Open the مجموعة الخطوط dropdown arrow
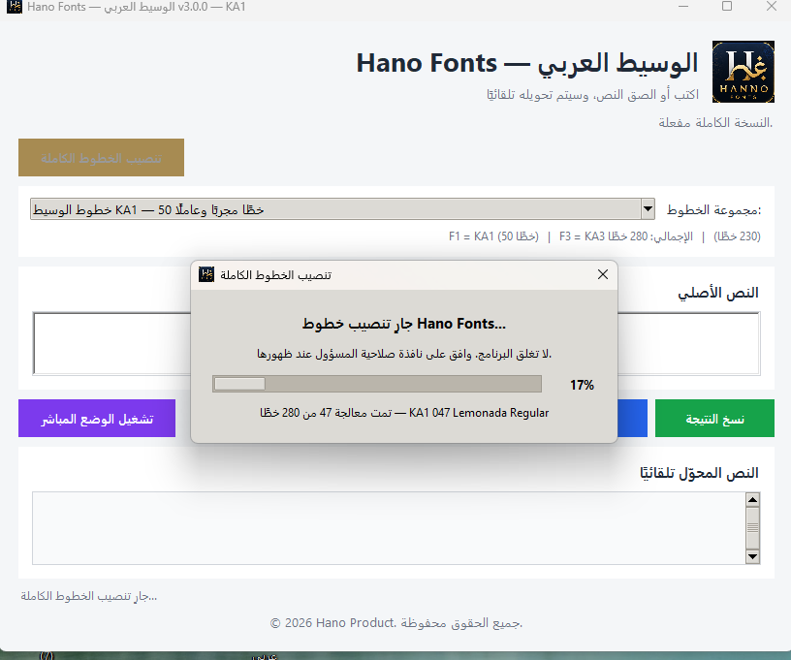The width and height of the screenshot is (791, 660). (648, 208)
